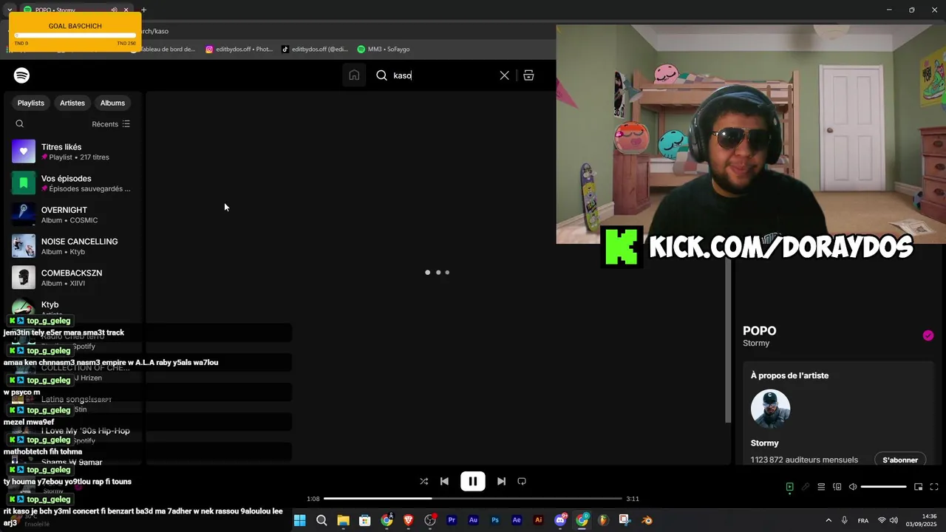Open Vos épisodes item
The height and width of the screenshot is (532, 946).
click(74, 183)
